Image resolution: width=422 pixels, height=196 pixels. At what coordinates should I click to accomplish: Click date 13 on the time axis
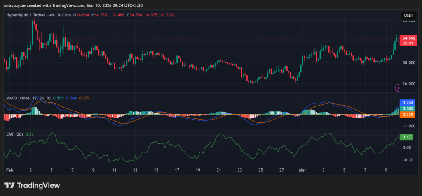point(135,170)
